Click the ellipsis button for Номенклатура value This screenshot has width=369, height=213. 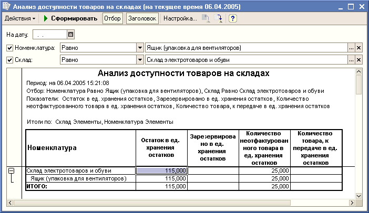(x=351, y=48)
